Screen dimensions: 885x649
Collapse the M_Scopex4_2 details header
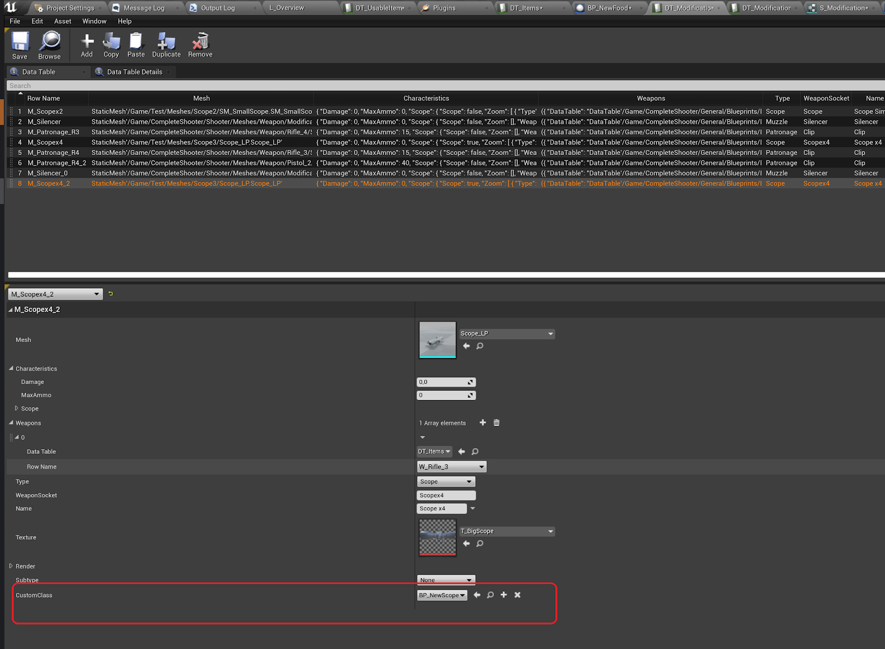11,310
